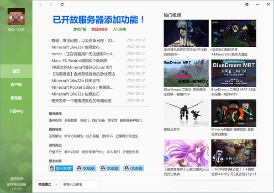Click the 已开放服务器添加功能 banner
274x193 pixels.
tap(99, 20)
